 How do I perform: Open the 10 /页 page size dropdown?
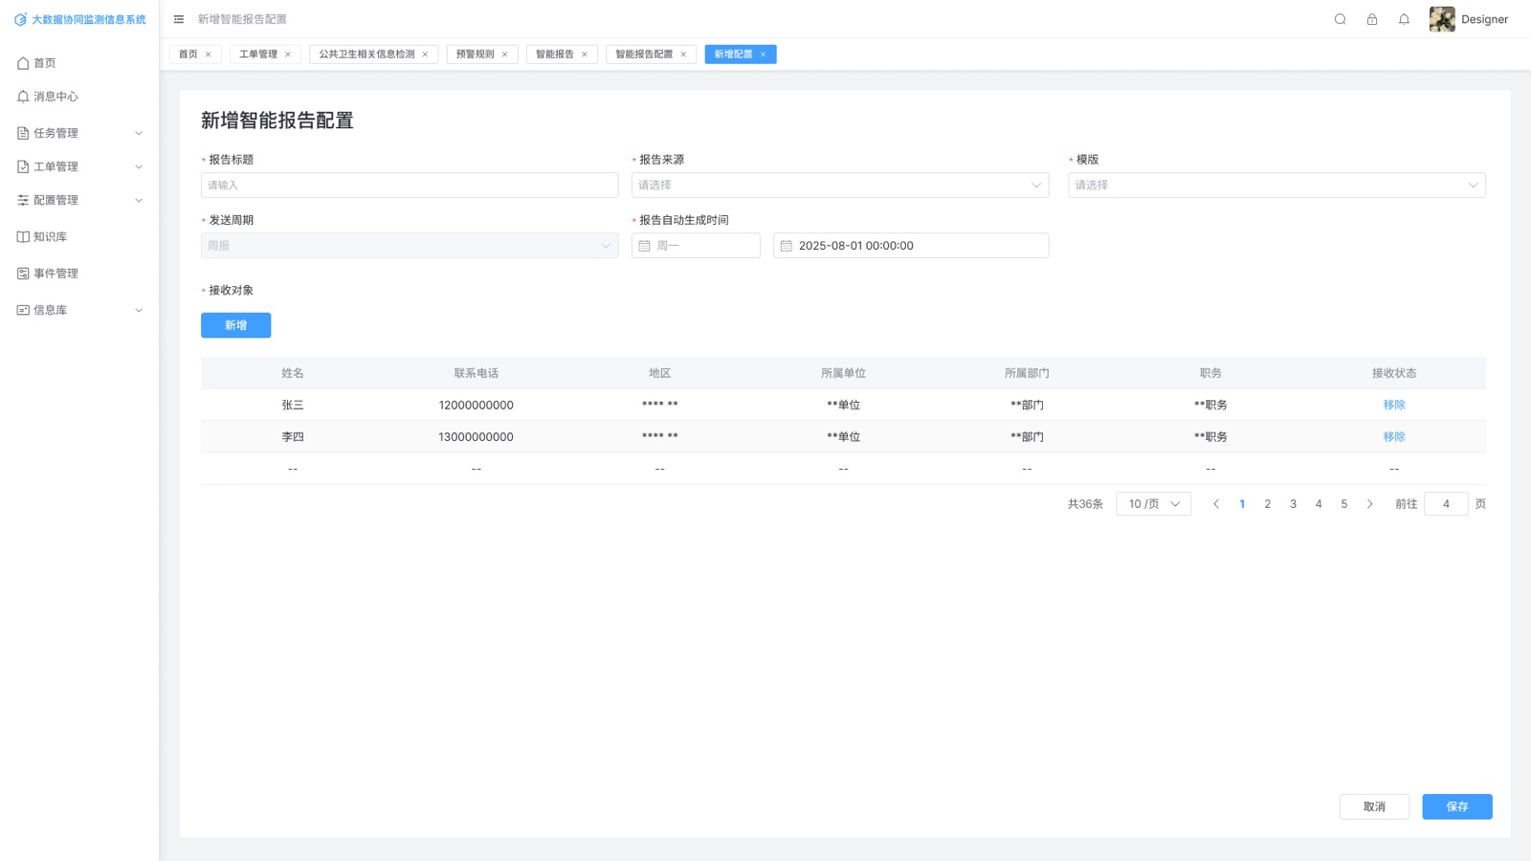point(1153,504)
